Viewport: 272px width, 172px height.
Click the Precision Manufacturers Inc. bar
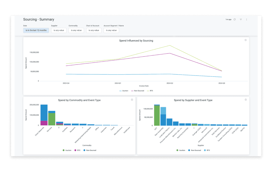click(176, 123)
